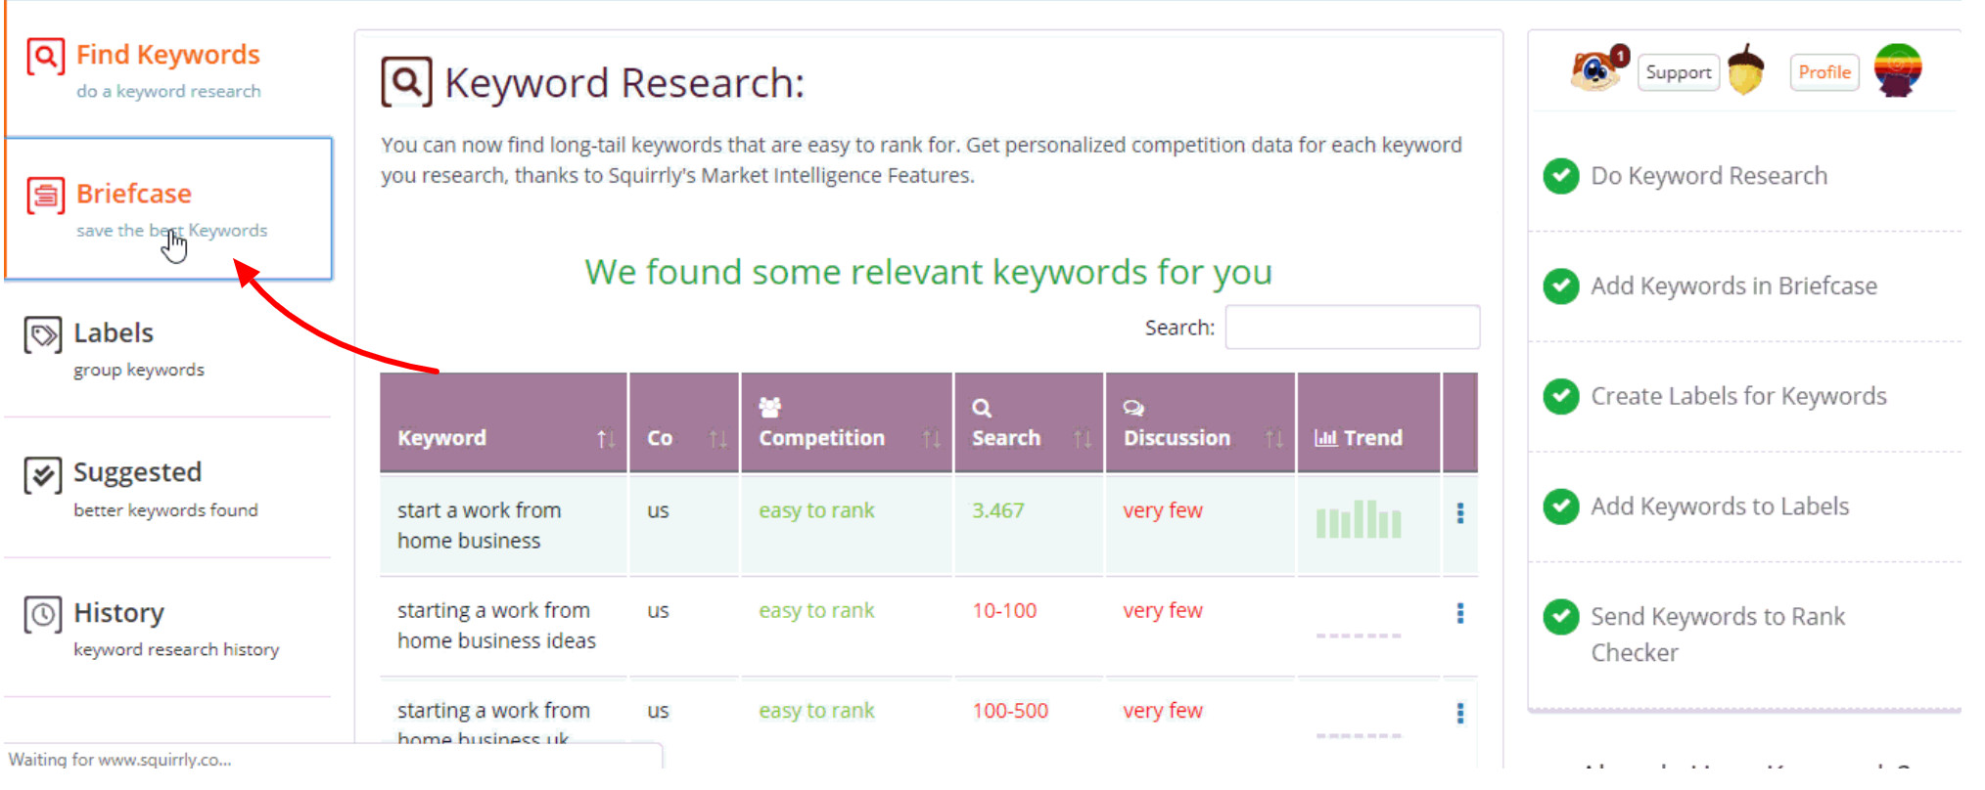
Task: View the trend chart for the first keyword
Action: pyautogui.click(x=1358, y=520)
